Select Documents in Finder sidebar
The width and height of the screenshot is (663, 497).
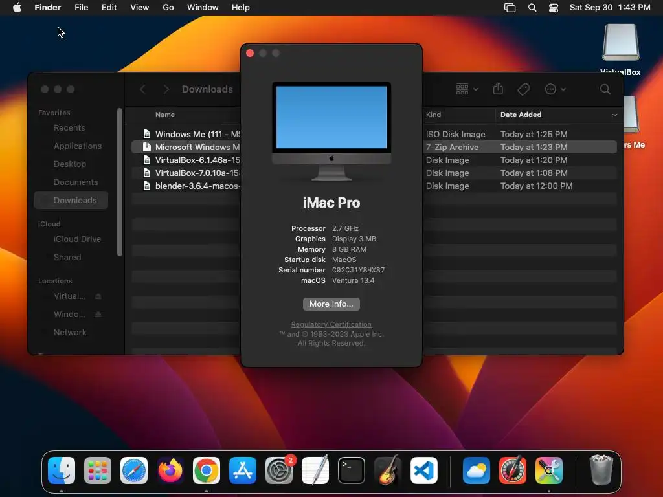[x=76, y=182]
